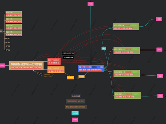Click the last plain text item in the left tree

[x=8, y=50]
